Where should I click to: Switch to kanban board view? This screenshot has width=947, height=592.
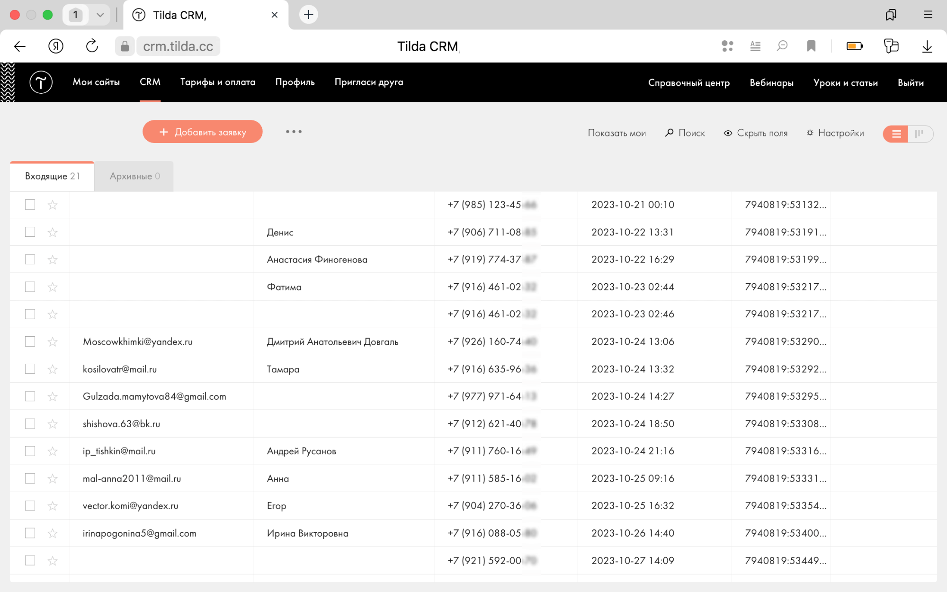(x=920, y=134)
